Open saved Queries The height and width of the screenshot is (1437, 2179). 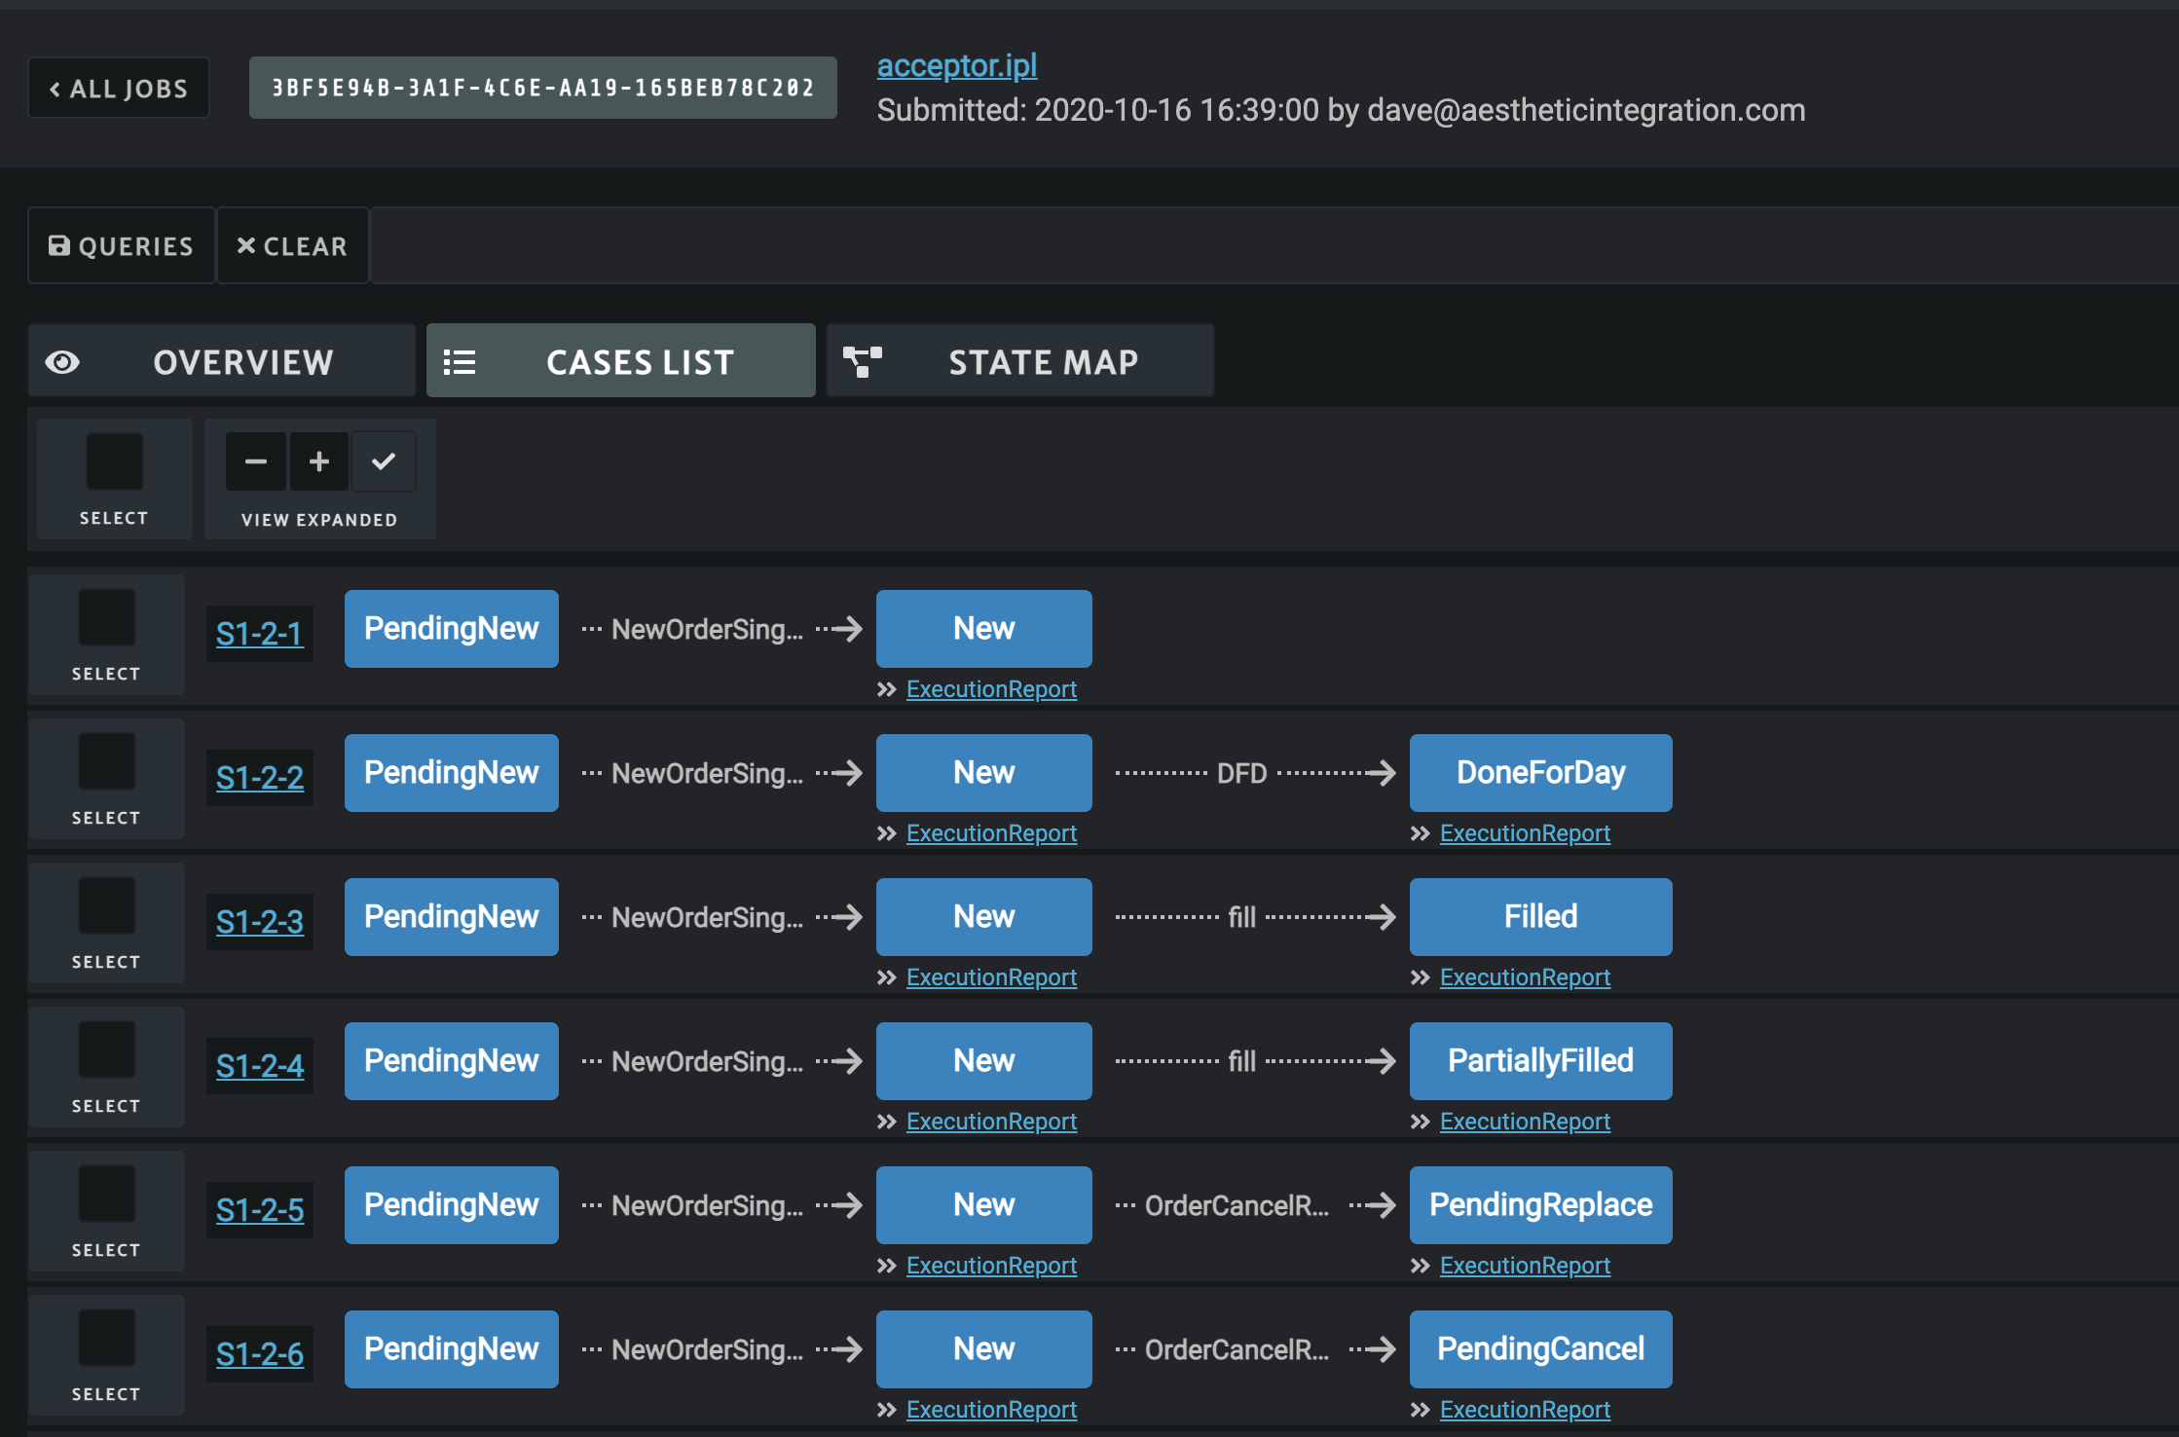pyautogui.click(x=122, y=246)
